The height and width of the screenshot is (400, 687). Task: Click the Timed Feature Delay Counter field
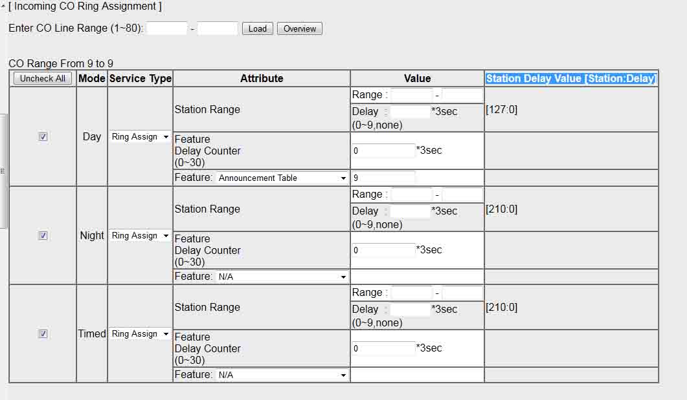pos(383,348)
